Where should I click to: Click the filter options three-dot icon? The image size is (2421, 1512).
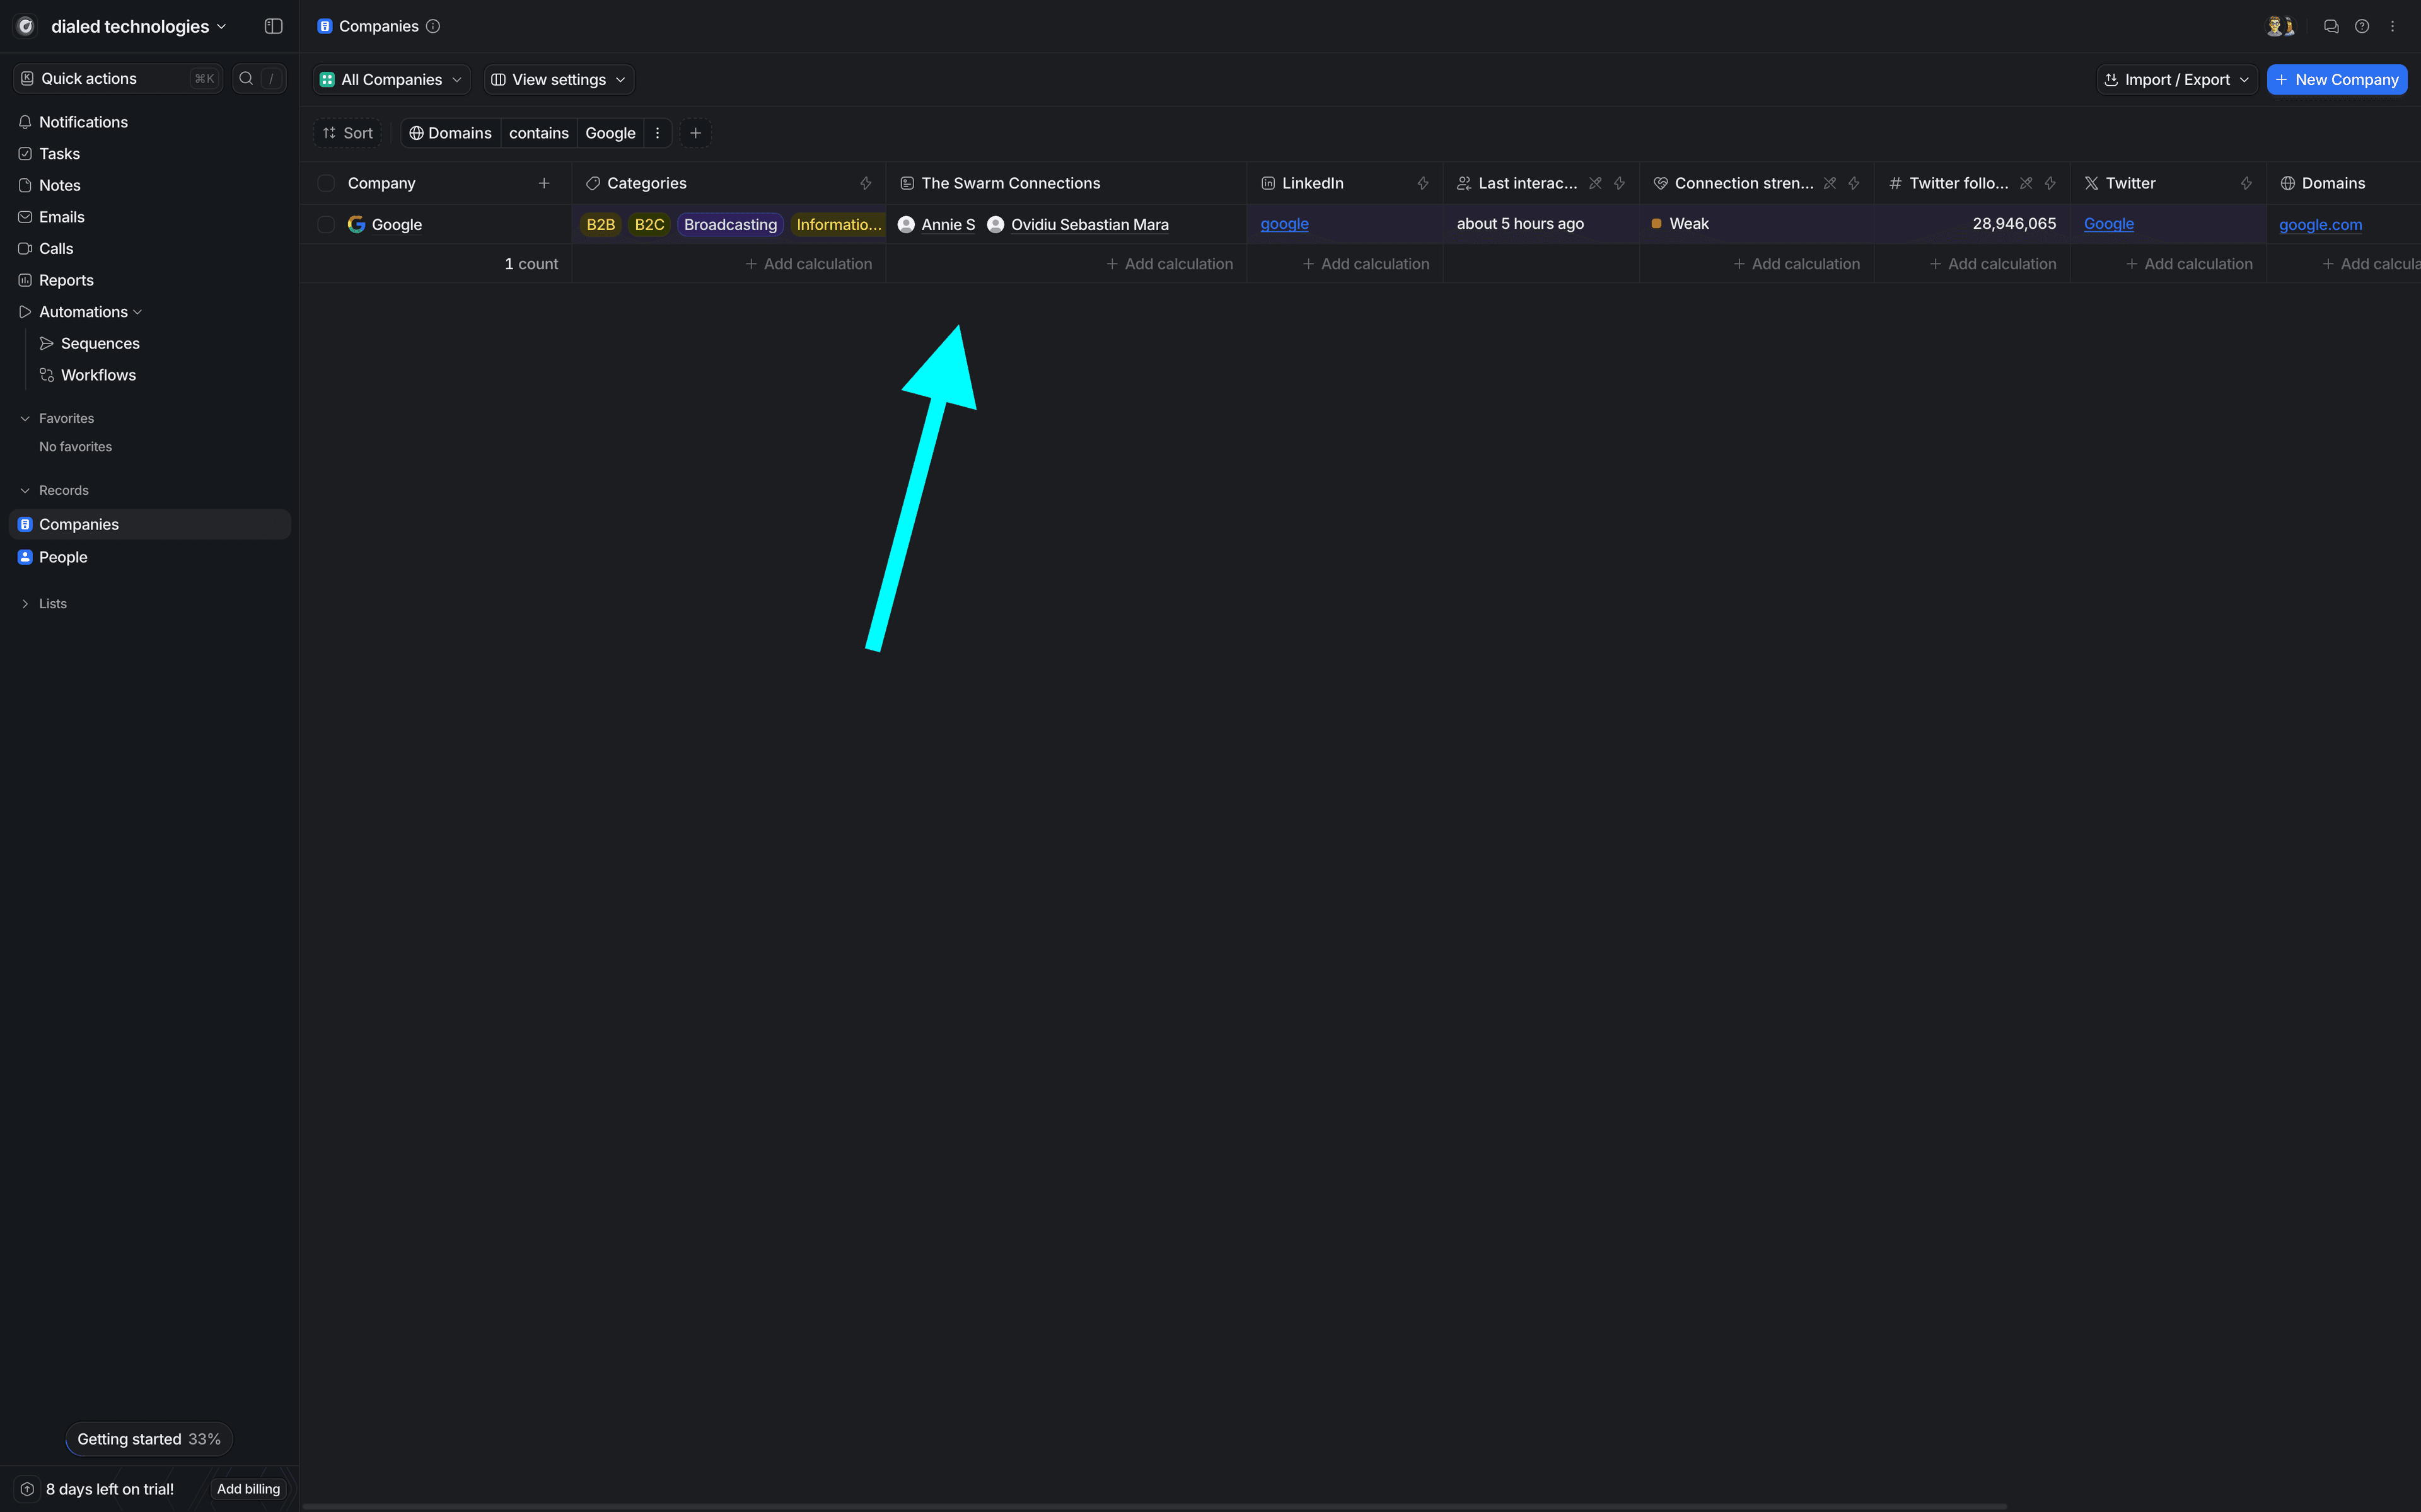pos(657,133)
